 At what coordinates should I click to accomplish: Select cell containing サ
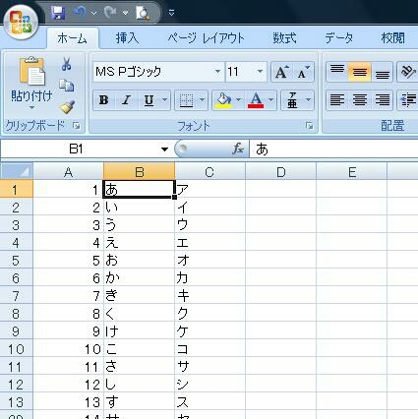[x=210, y=367]
